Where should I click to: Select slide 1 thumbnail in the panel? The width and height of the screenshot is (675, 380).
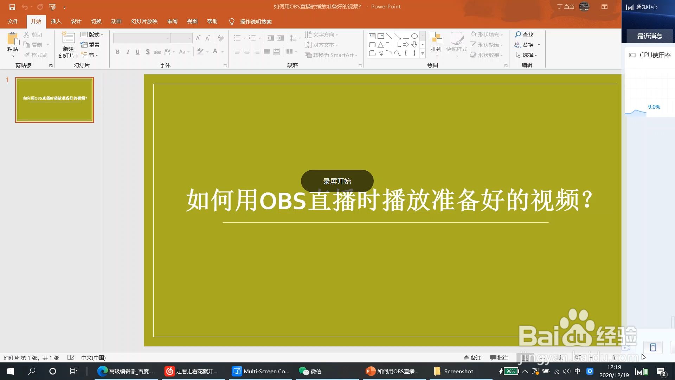[54, 100]
